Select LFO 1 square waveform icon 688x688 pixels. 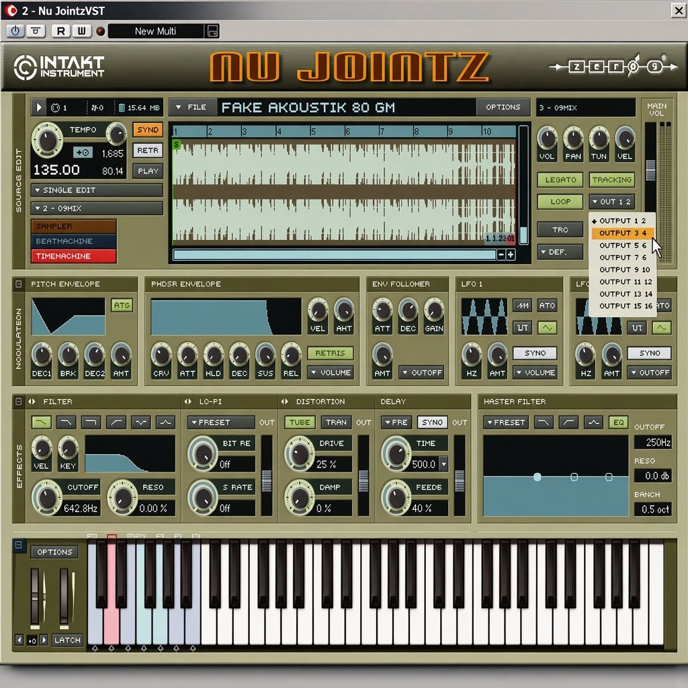tap(522, 327)
